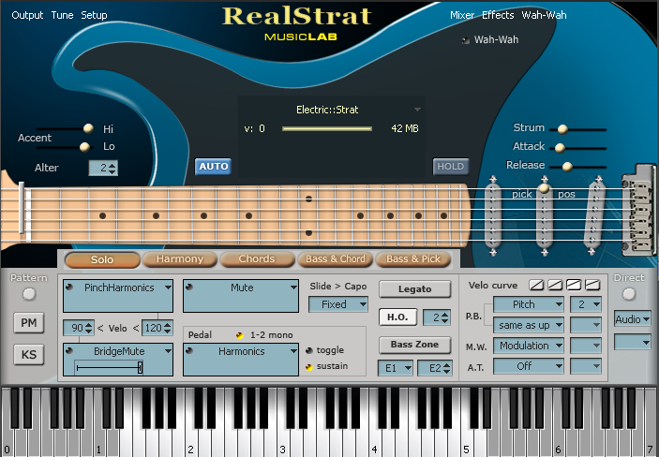This screenshot has height=457, width=659.
Task: Click the AUTO button
Action: [213, 167]
